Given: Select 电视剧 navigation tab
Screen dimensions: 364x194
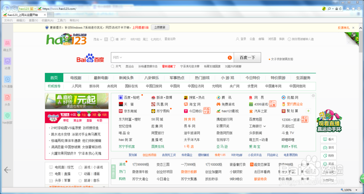Looking at the screenshot, I should tap(76, 78).
